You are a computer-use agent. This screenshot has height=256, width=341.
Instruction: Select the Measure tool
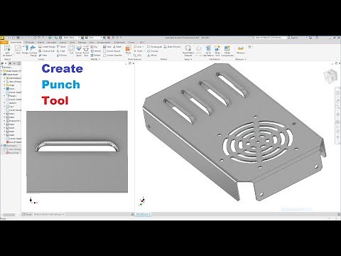pos(240,50)
